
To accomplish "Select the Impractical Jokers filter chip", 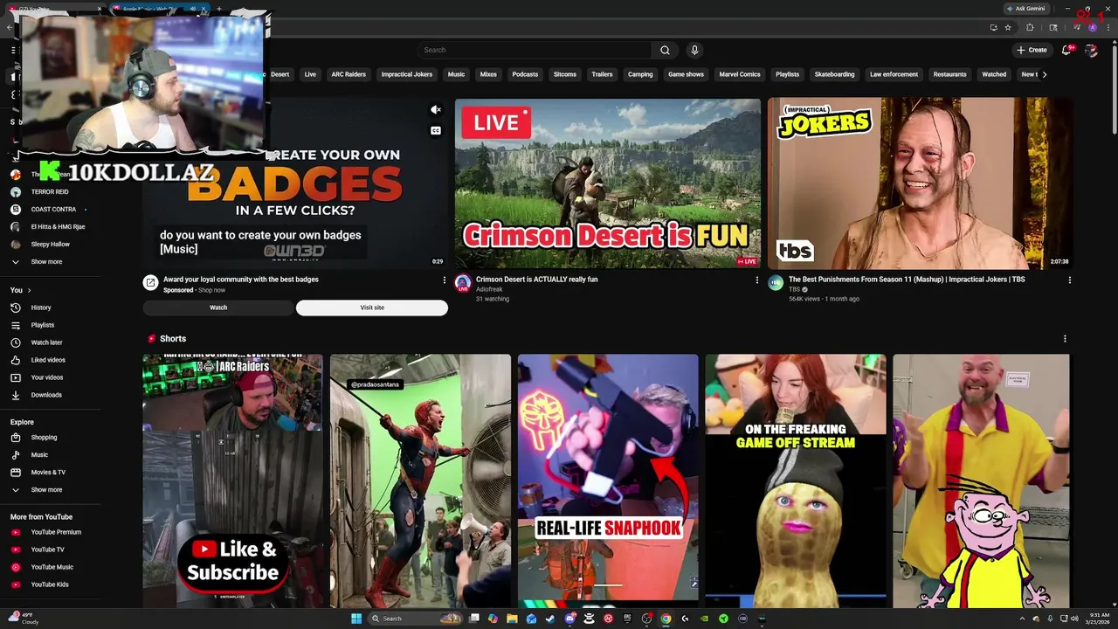I will tap(407, 74).
